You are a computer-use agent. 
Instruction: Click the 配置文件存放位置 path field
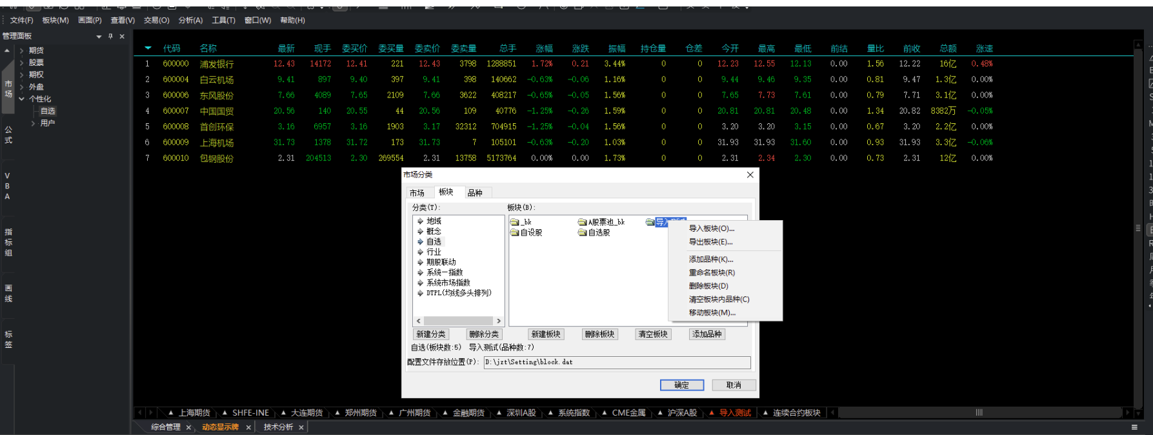[x=617, y=362]
